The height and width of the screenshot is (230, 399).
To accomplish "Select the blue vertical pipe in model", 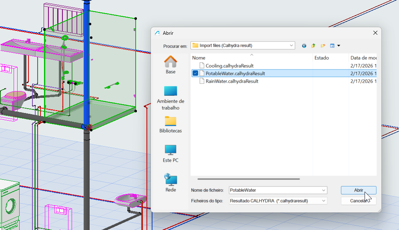I will [x=86, y=63].
